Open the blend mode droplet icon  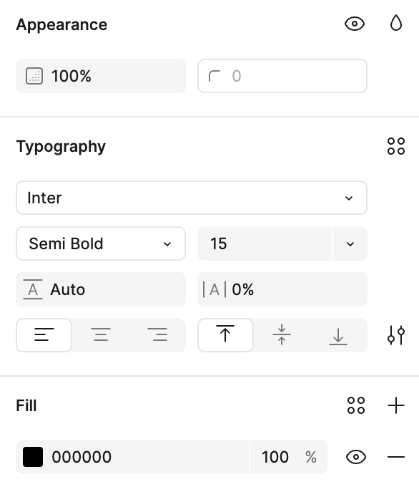(x=395, y=24)
